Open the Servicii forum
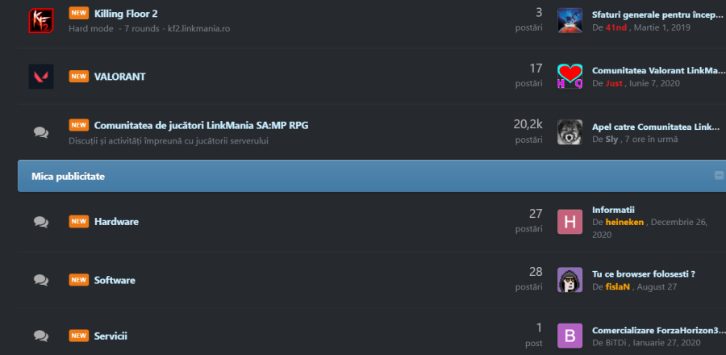 tap(111, 336)
